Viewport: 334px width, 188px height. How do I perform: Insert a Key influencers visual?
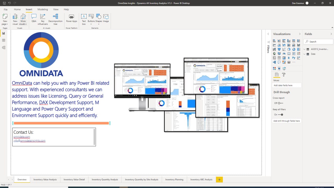[43, 20]
